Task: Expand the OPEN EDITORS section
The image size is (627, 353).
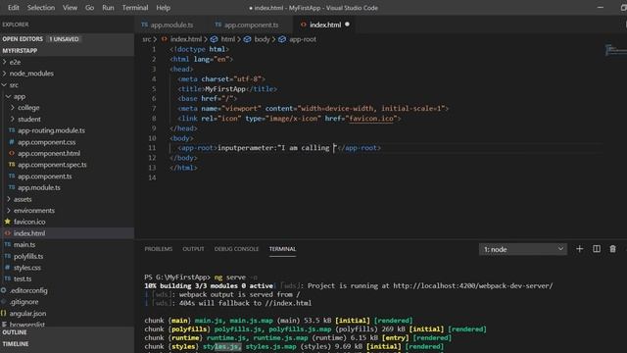Action: coord(23,39)
